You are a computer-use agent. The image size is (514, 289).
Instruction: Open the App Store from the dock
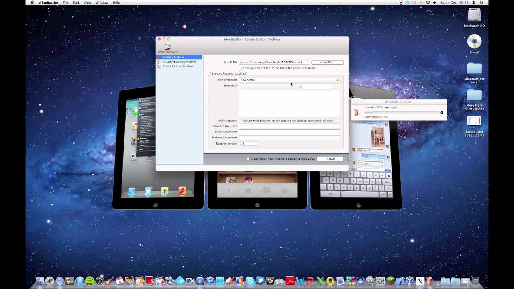tap(80, 281)
